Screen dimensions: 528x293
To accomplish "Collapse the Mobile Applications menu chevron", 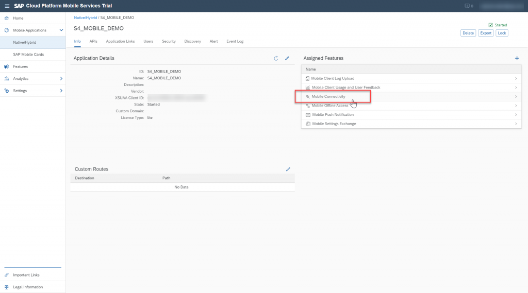I will 61,30.
